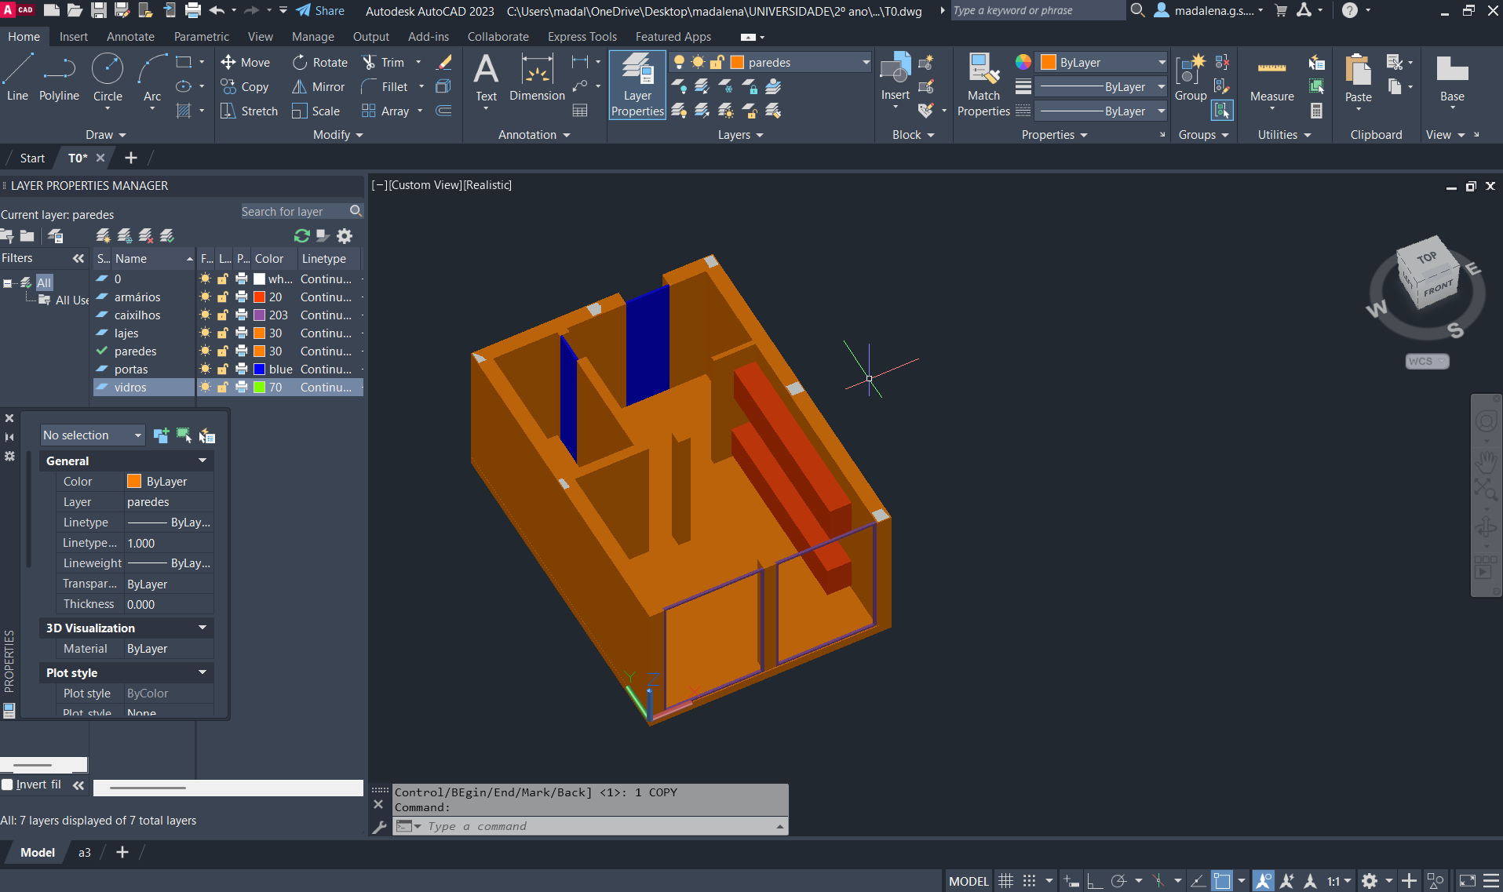Screen dimensions: 1503x892
Task: Click the Match Properties tool
Action: point(983,85)
